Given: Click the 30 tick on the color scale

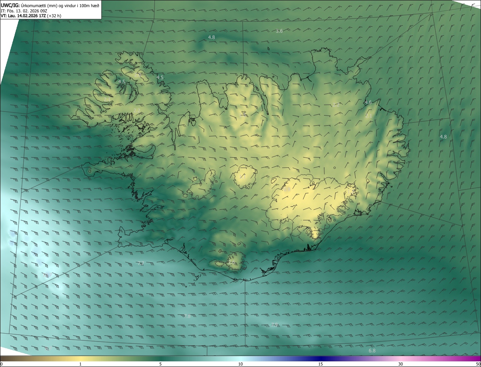Looking at the screenshot, I should [401, 364].
